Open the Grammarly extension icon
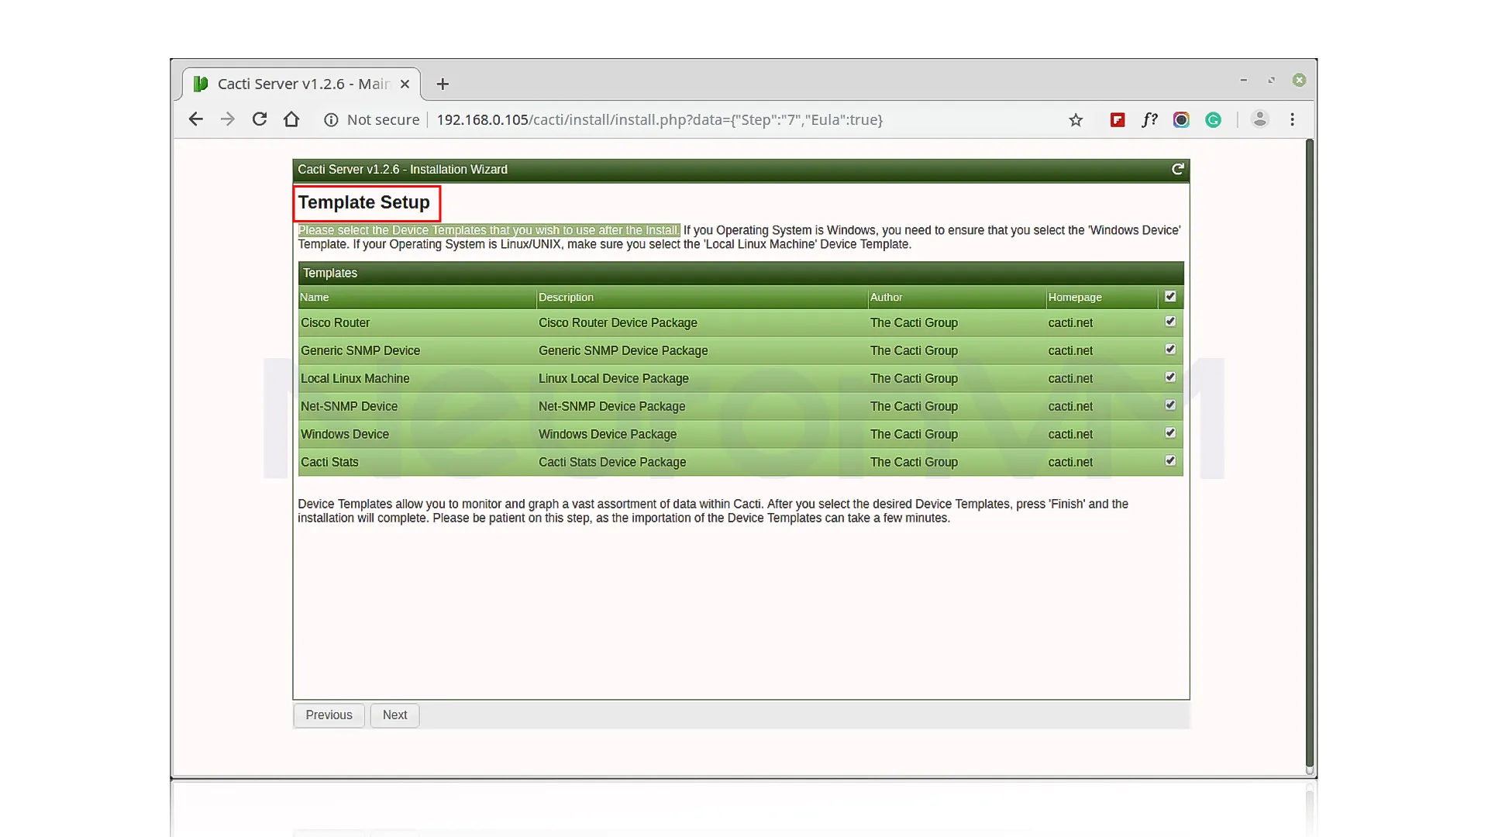Screen dimensions: 1488x837 [x=1214, y=120]
